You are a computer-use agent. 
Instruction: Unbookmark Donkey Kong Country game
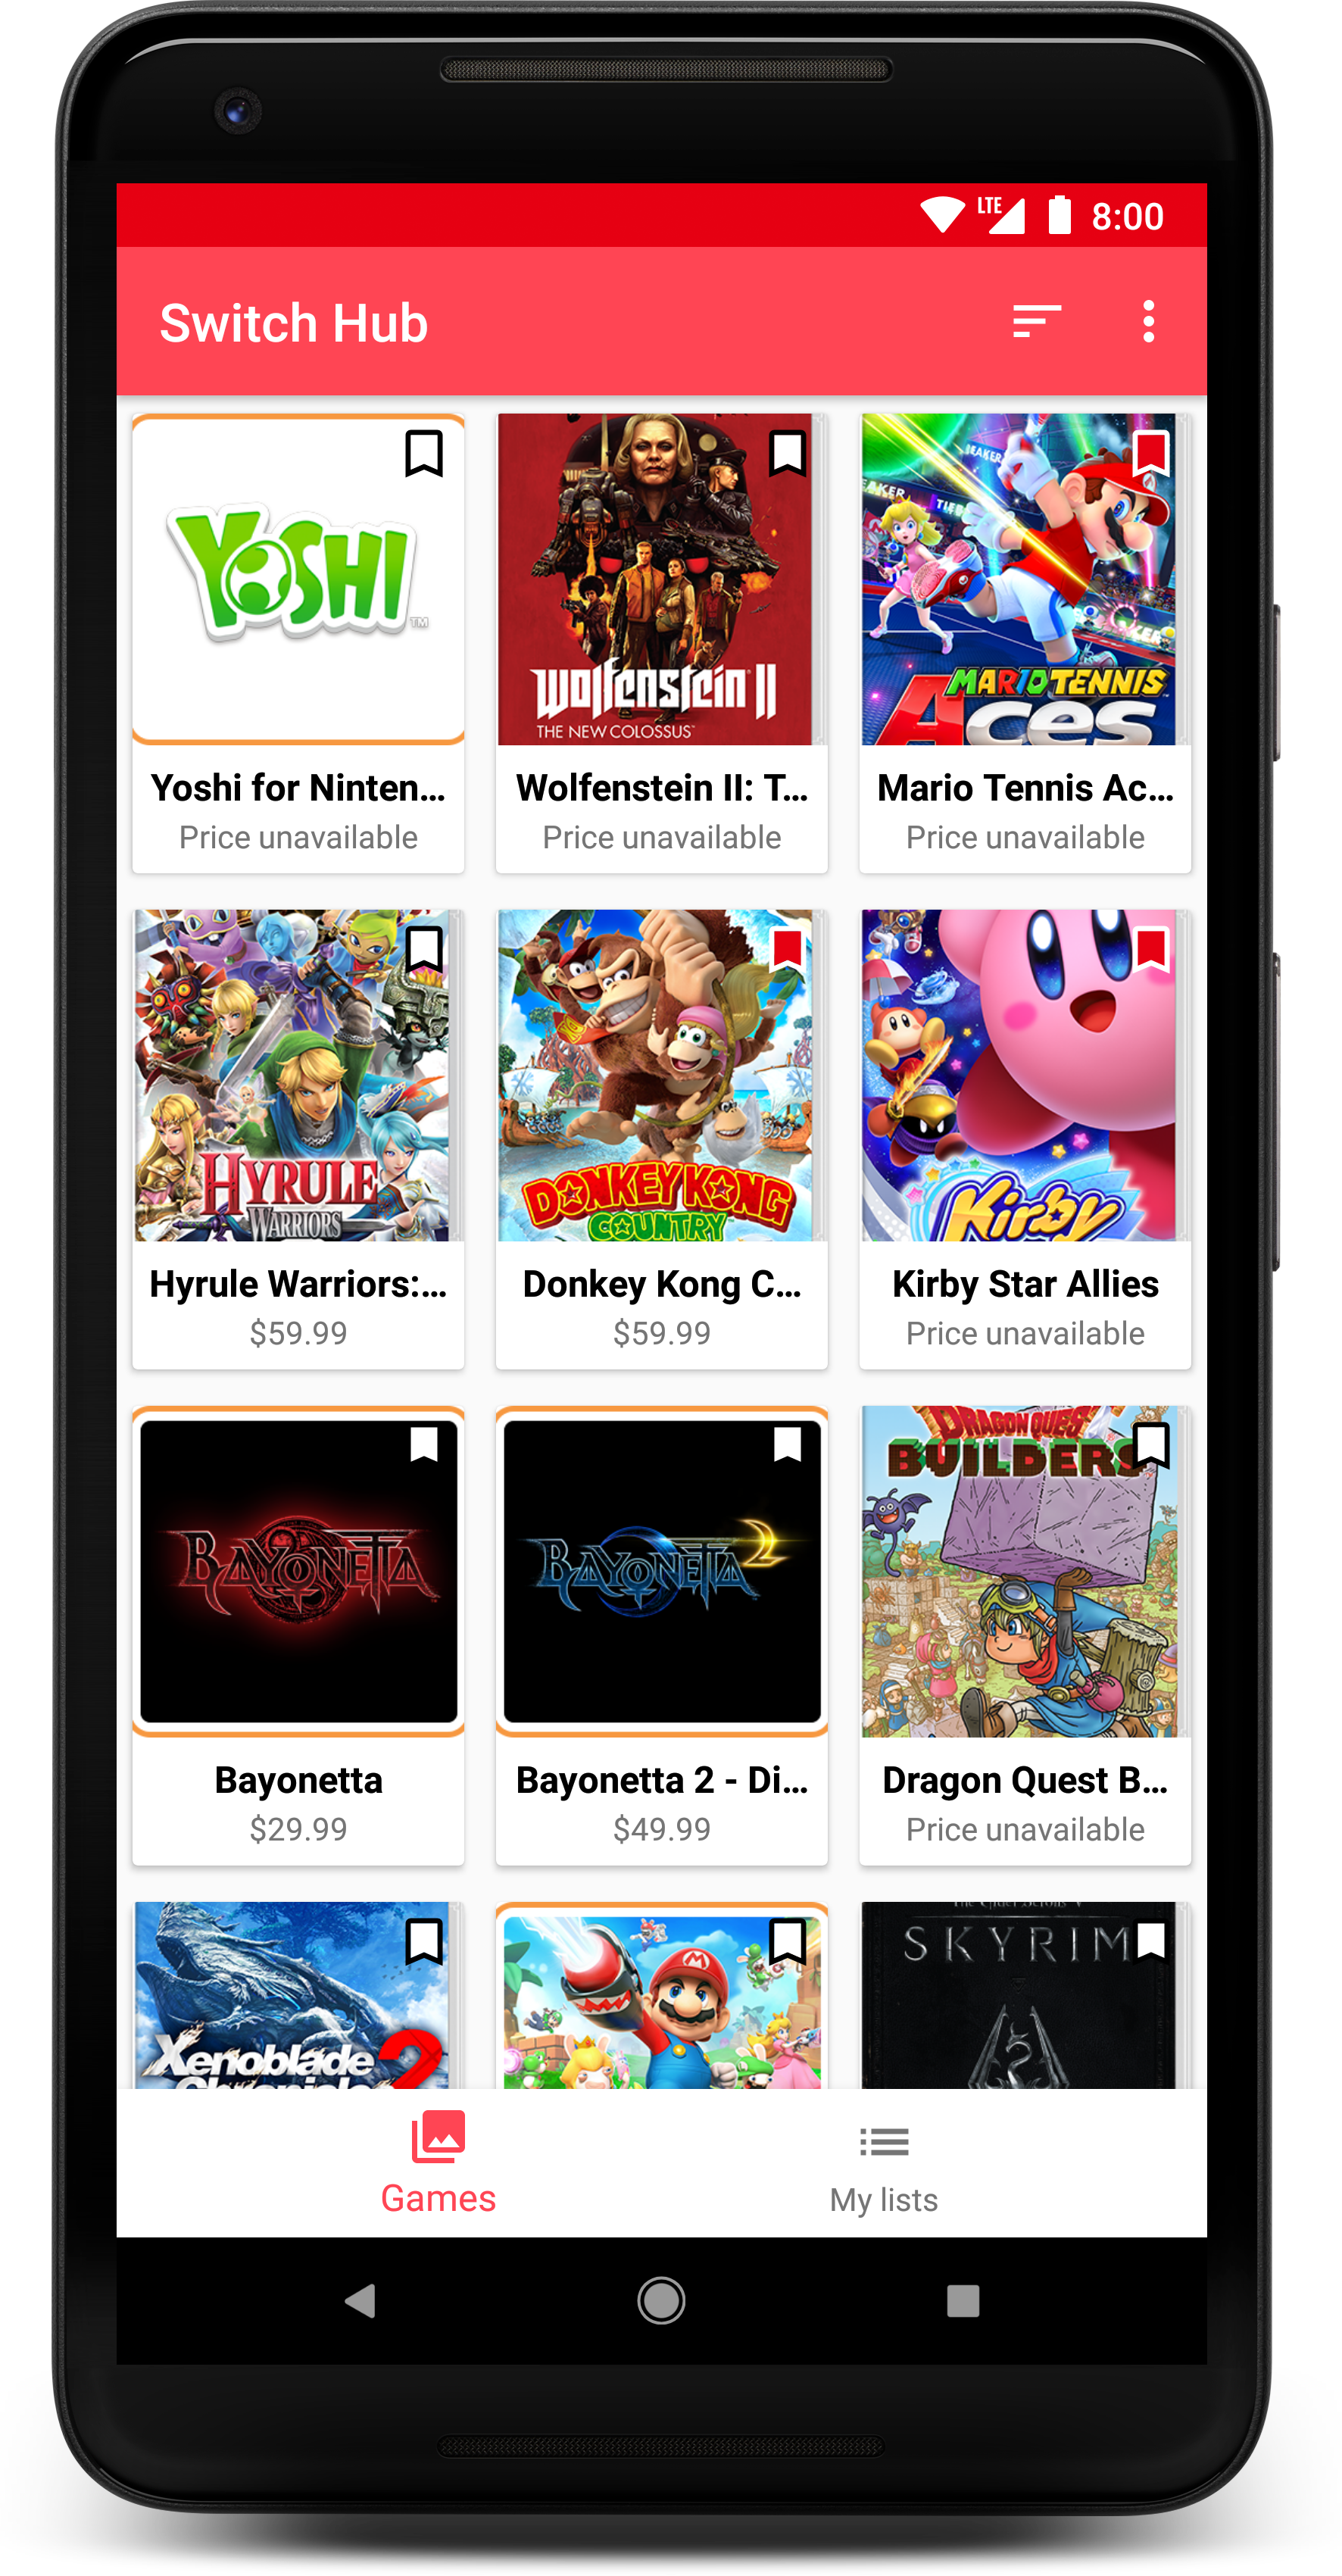click(x=787, y=950)
